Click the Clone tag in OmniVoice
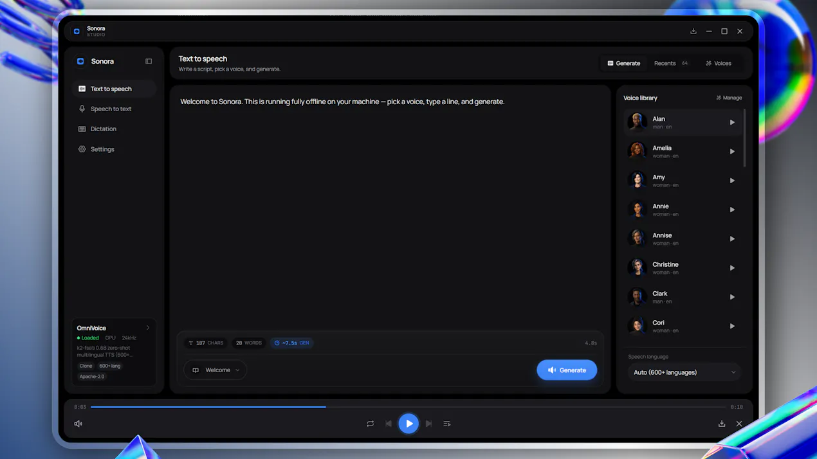Screen dimensions: 817x459 click(x=86, y=366)
